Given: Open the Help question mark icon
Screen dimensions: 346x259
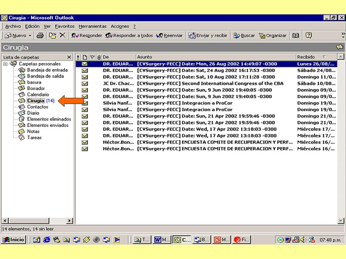Looking at the screenshot, I should 309,36.
